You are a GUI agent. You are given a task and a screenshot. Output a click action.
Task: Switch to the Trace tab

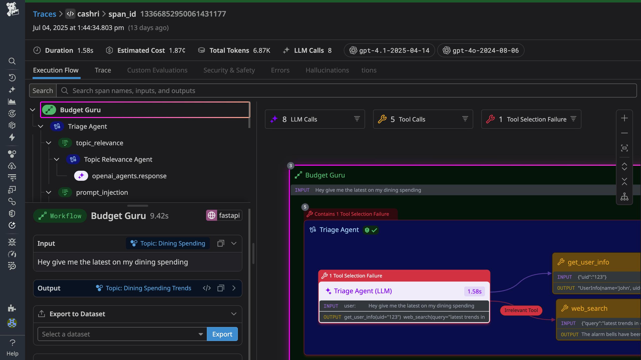tap(103, 70)
